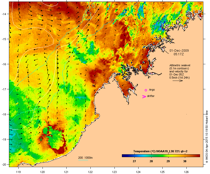Click the magenta Argo circle symbol
The image size is (210, 174).
point(146,90)
